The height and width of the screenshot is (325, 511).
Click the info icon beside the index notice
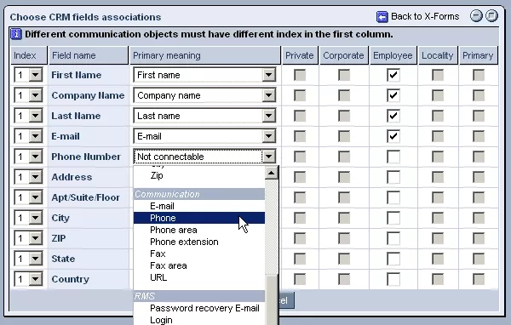point(16,34)
